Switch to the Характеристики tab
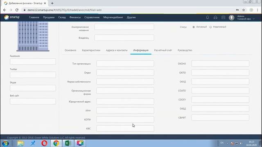Screen dimensions: 262x147 click(x=91, y=50)
